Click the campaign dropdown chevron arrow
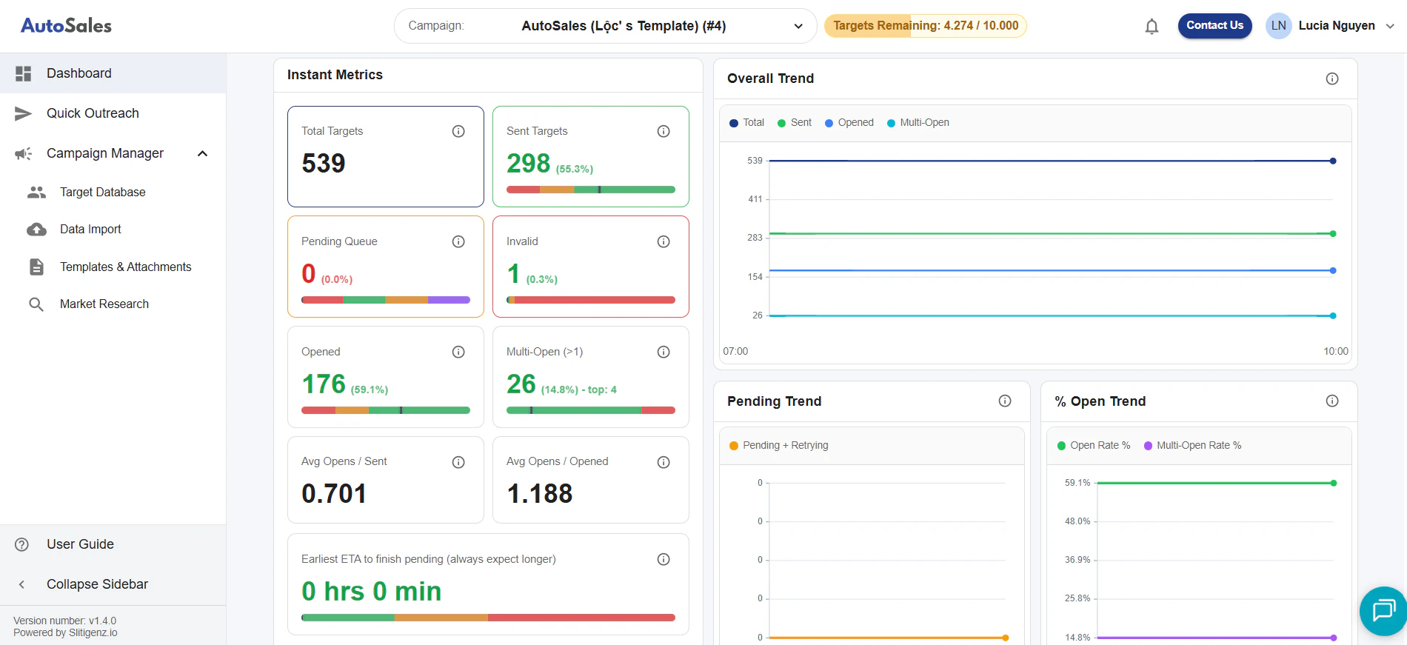This screenshot has height=645, width=1407. (798, 26)
